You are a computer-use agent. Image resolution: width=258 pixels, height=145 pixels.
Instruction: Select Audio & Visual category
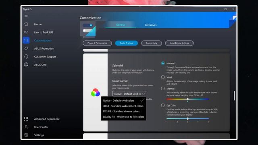[x=126, y=43]
